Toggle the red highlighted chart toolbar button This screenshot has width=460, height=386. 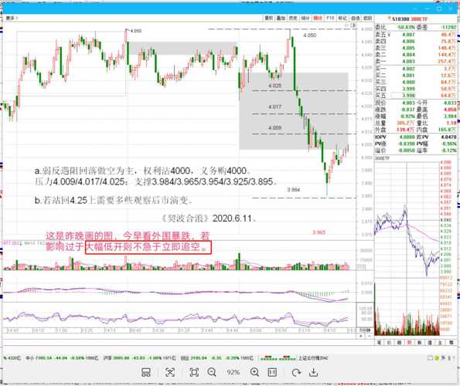click(318, 19)
